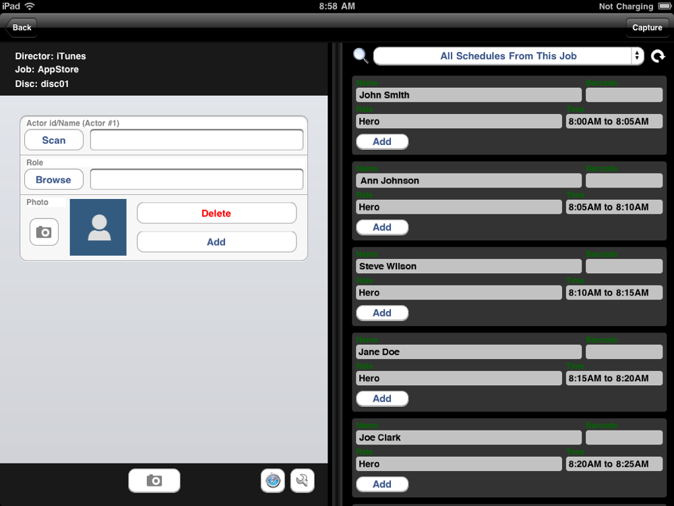Open the All Schedules From This Job dropdown
Screen dimensions: 674x506
point(508,56)
